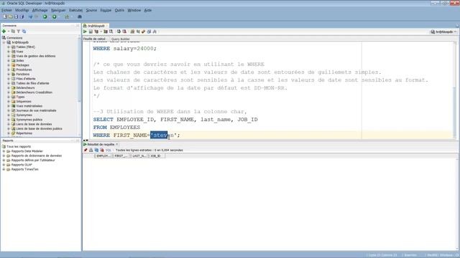This screenshot has width=460, height=258.
Task: Select Rapports de dictionnaire de données
Action: coord(37,156)
